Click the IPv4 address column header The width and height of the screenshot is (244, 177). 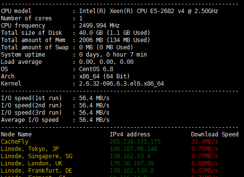tap(130, 134)
